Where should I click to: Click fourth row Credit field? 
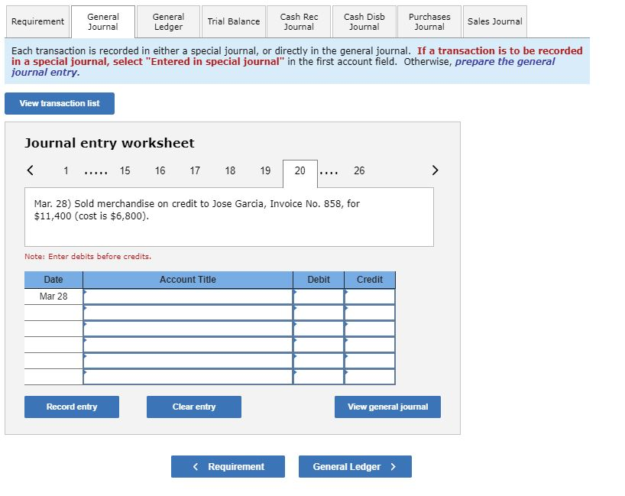click(370, 345)
